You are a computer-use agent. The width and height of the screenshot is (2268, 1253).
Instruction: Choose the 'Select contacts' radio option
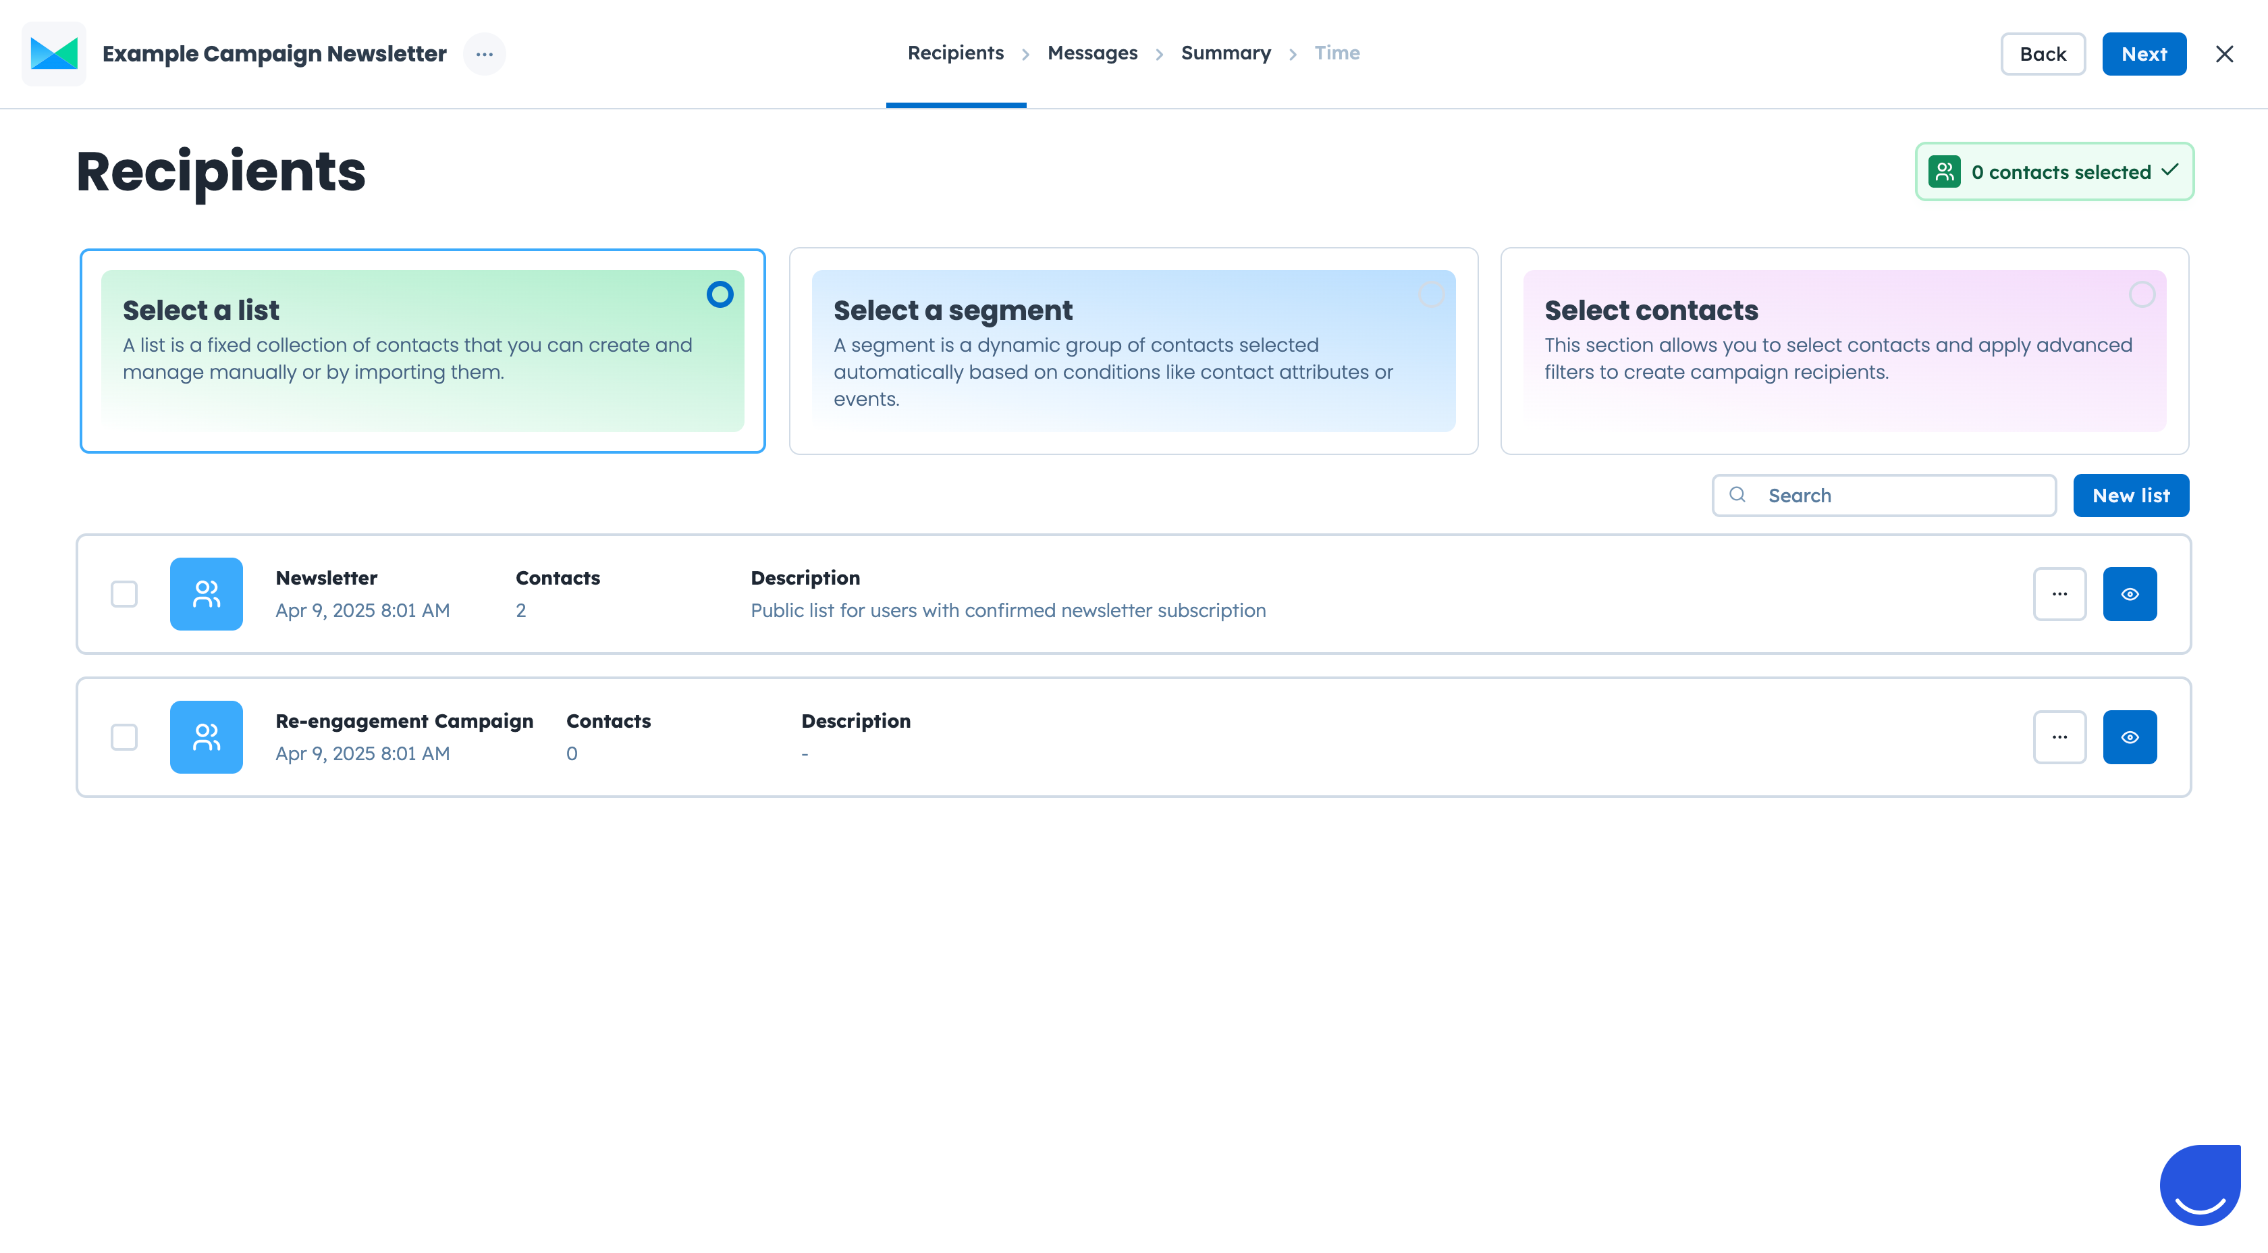[2141, 294]
